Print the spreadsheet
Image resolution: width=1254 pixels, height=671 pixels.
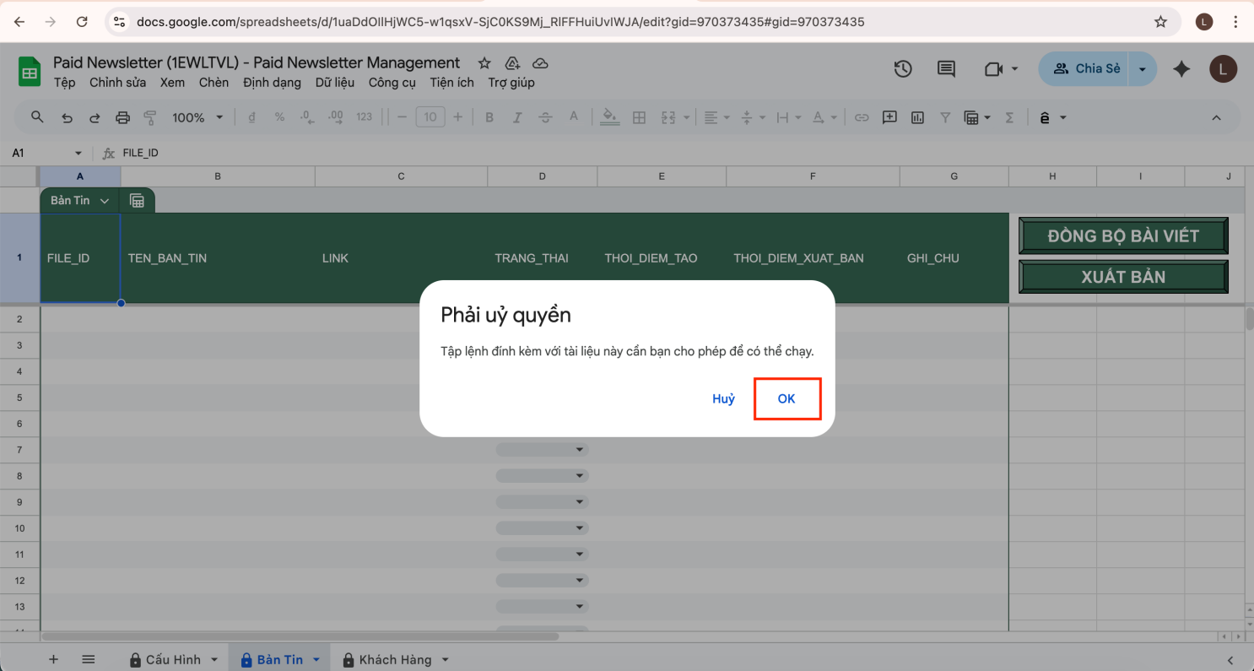pos(122,117)
